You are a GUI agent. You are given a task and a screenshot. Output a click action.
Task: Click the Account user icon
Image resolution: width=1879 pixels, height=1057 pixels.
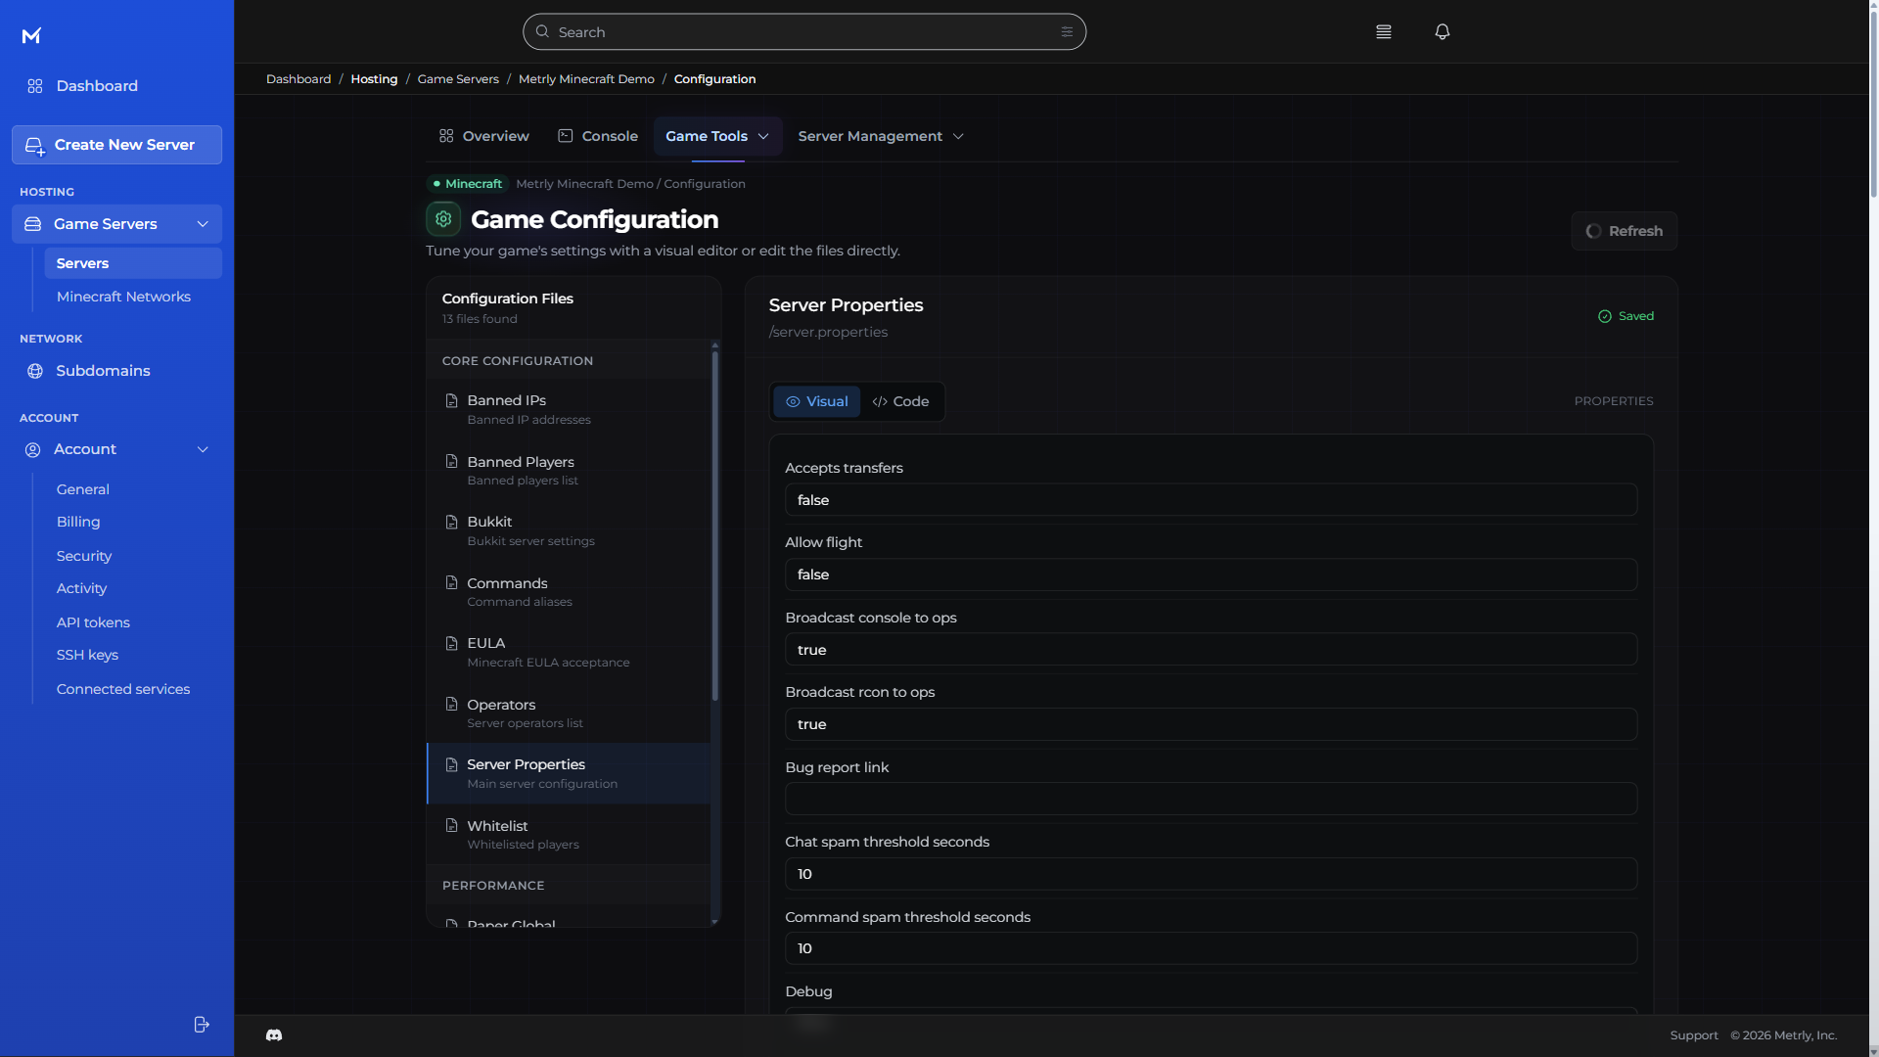tap(32, 449)
